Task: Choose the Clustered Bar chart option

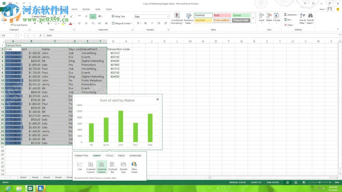Action: coord(113,167)
